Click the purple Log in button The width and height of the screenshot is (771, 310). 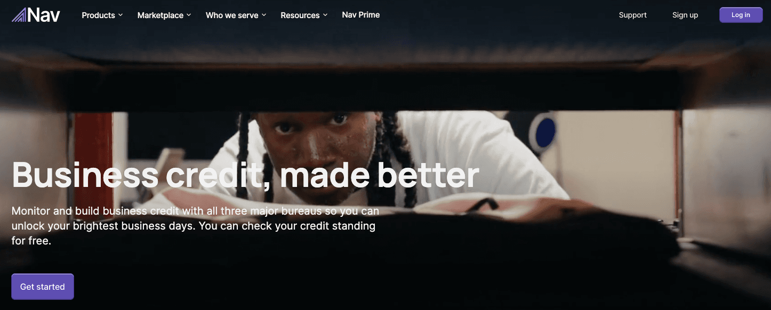pyautogui.click(x=741, y=15)
